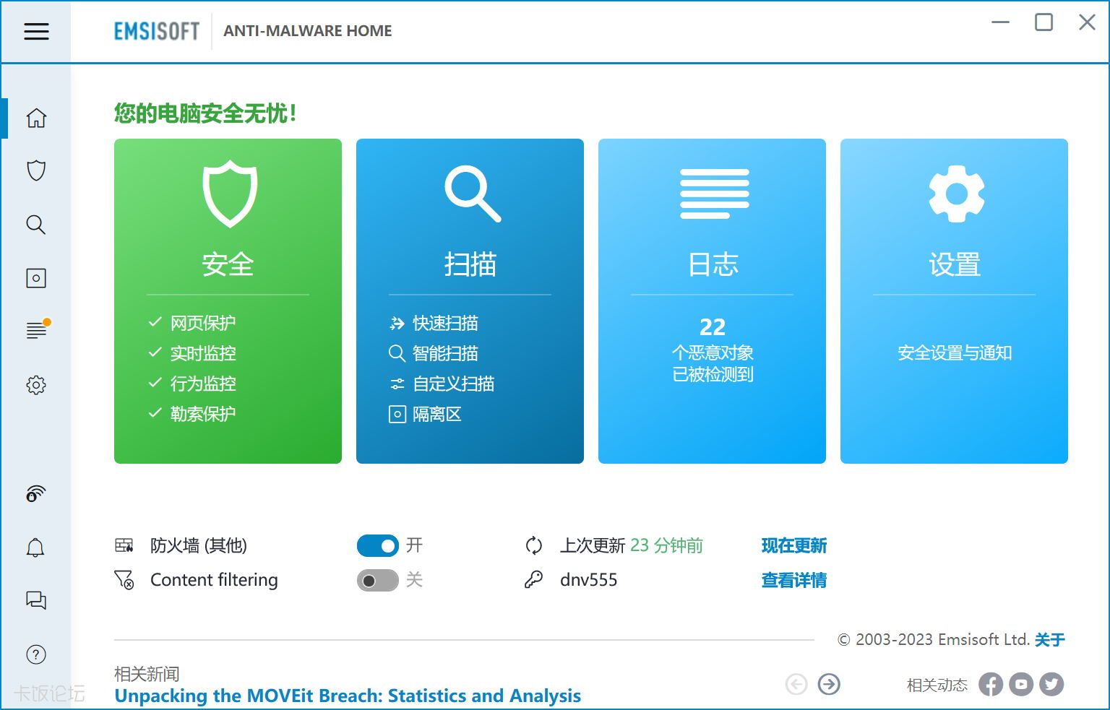1110x710 pixels.
Task: Open Emsisoft's YouTube channel icon
Action: click(x=1021, y=684)
